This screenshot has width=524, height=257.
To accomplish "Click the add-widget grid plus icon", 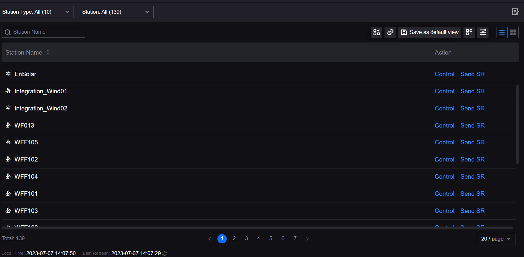I will 469,32.
